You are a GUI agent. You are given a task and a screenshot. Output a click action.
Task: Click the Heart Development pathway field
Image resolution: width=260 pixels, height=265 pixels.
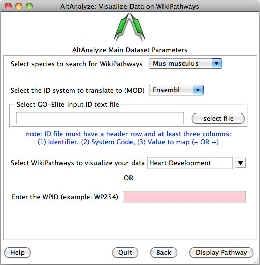[190, 163]
